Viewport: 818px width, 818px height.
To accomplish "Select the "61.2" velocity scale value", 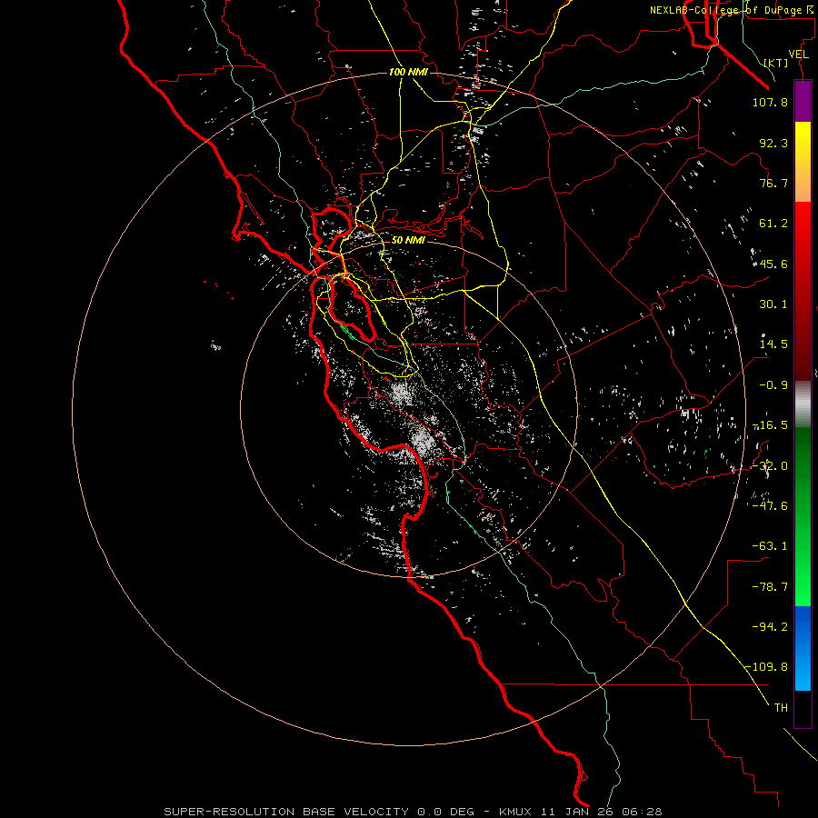I will 773,224.
